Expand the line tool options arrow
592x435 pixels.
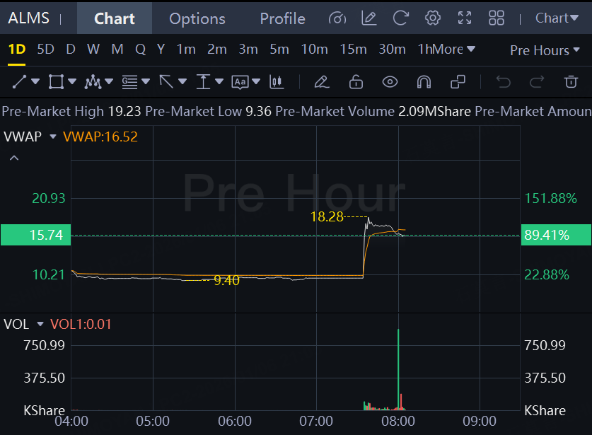click(35, 81)
